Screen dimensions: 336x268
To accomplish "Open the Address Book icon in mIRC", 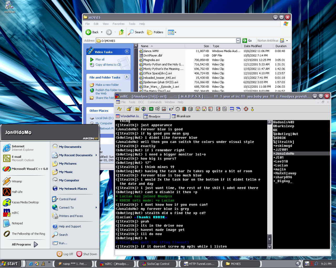I will (190, 109).
